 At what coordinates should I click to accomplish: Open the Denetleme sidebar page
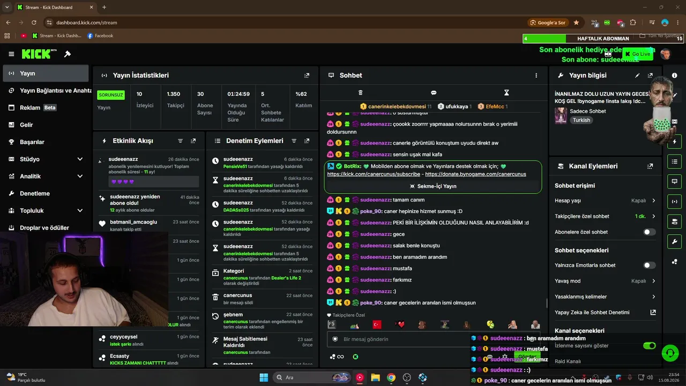46,194
